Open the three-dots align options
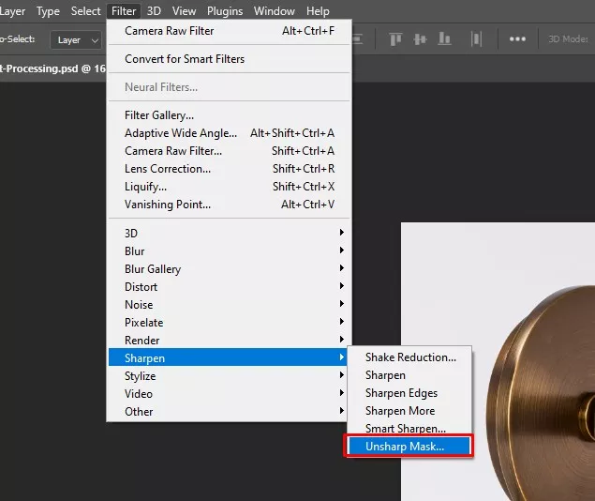The height and width of the screenshot is (501, 595). (517, 39)
